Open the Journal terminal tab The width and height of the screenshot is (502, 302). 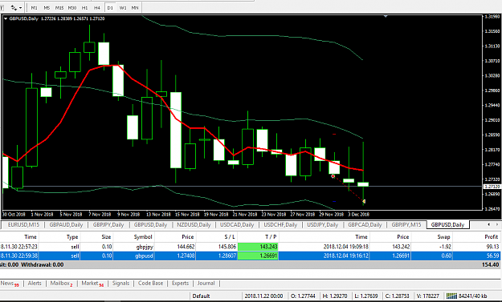206,284
